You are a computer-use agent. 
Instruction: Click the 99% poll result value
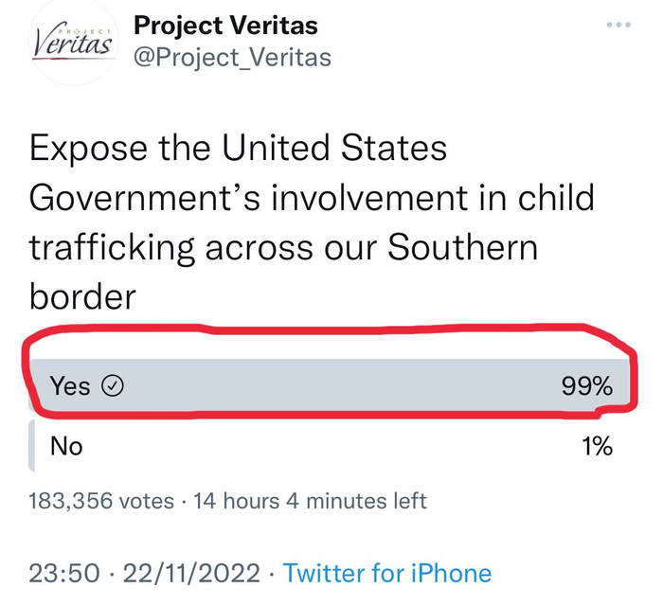pos(586,386)
